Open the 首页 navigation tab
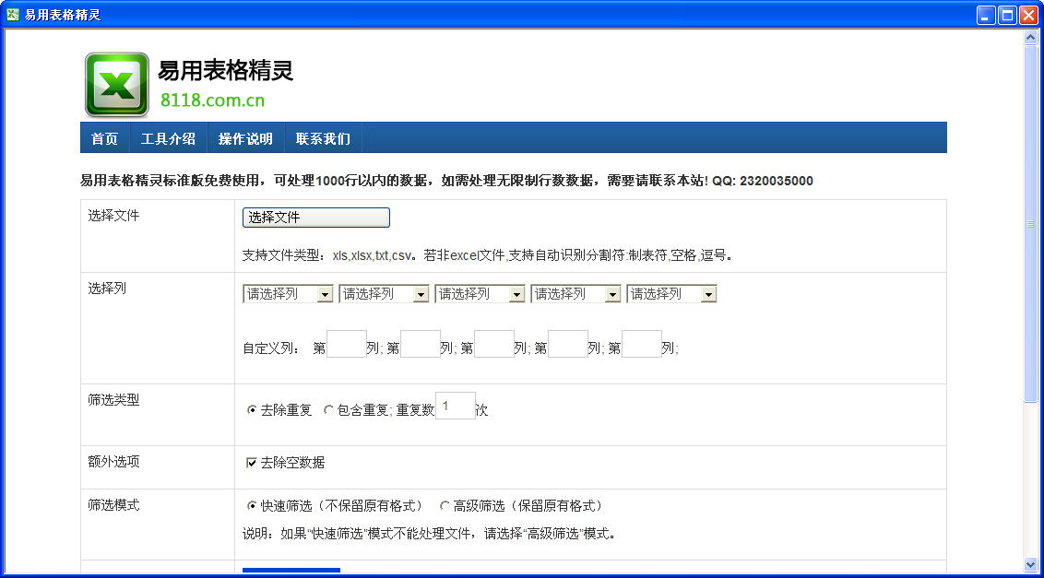 (104, 139)
